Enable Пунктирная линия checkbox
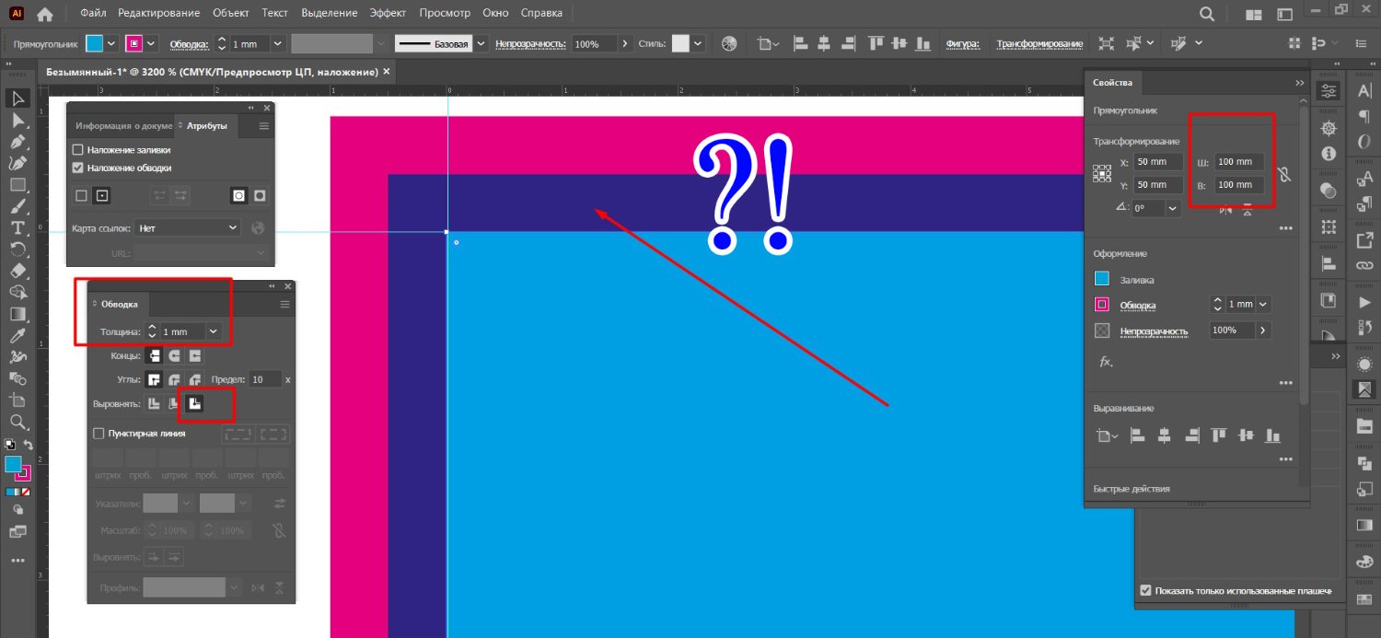The image size is (1381, 638). (99, 433)
